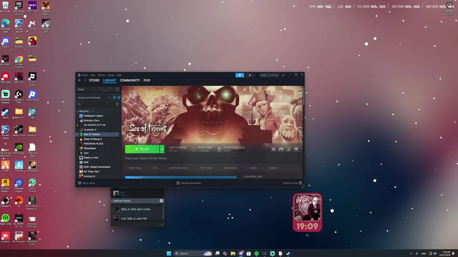Open Google Chrome desktop shortcut
The width and height of the screenshot is (458, 257).
19,61
